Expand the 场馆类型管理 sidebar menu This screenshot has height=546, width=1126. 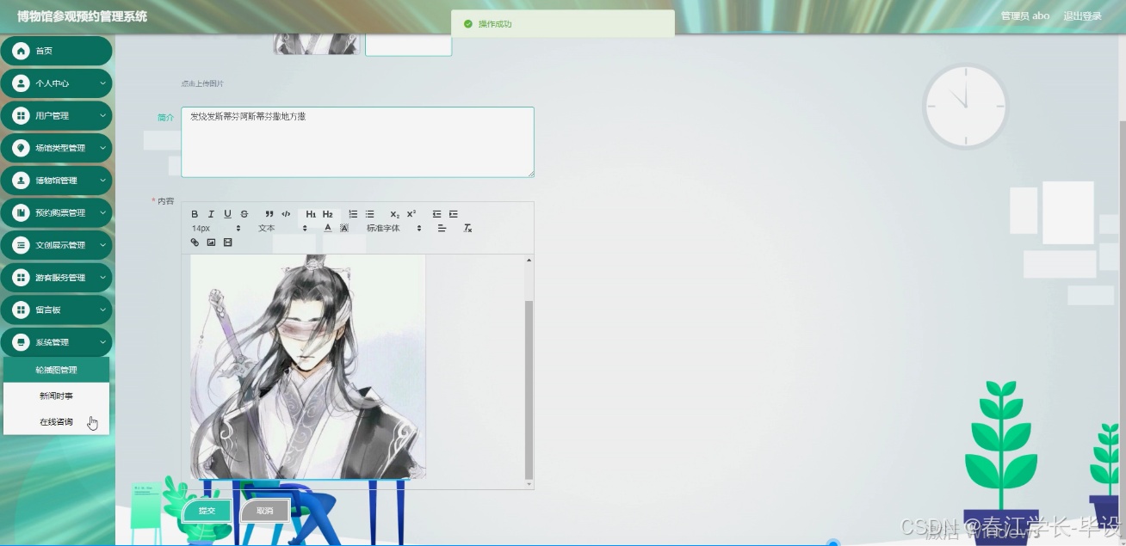[56, 148]
